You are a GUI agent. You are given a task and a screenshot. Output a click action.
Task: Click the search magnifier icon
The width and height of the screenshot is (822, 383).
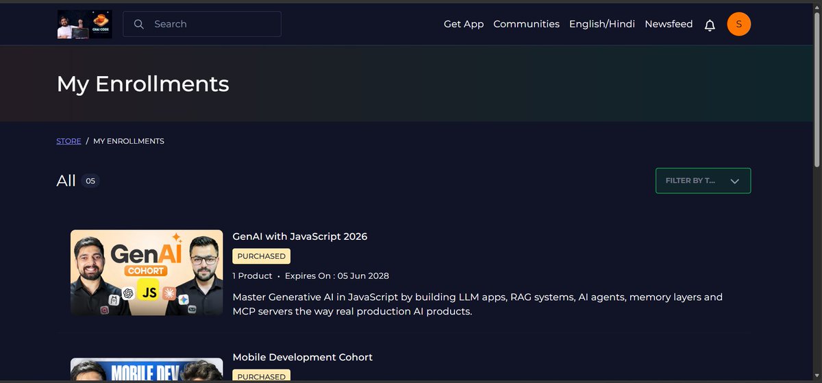(x=139, y=24)
